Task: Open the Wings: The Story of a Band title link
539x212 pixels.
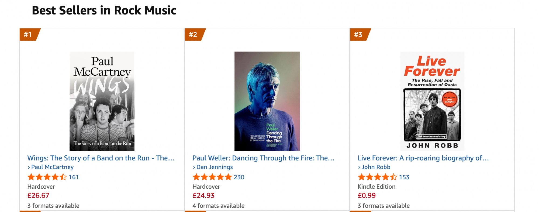Action: tap(101, 158)
